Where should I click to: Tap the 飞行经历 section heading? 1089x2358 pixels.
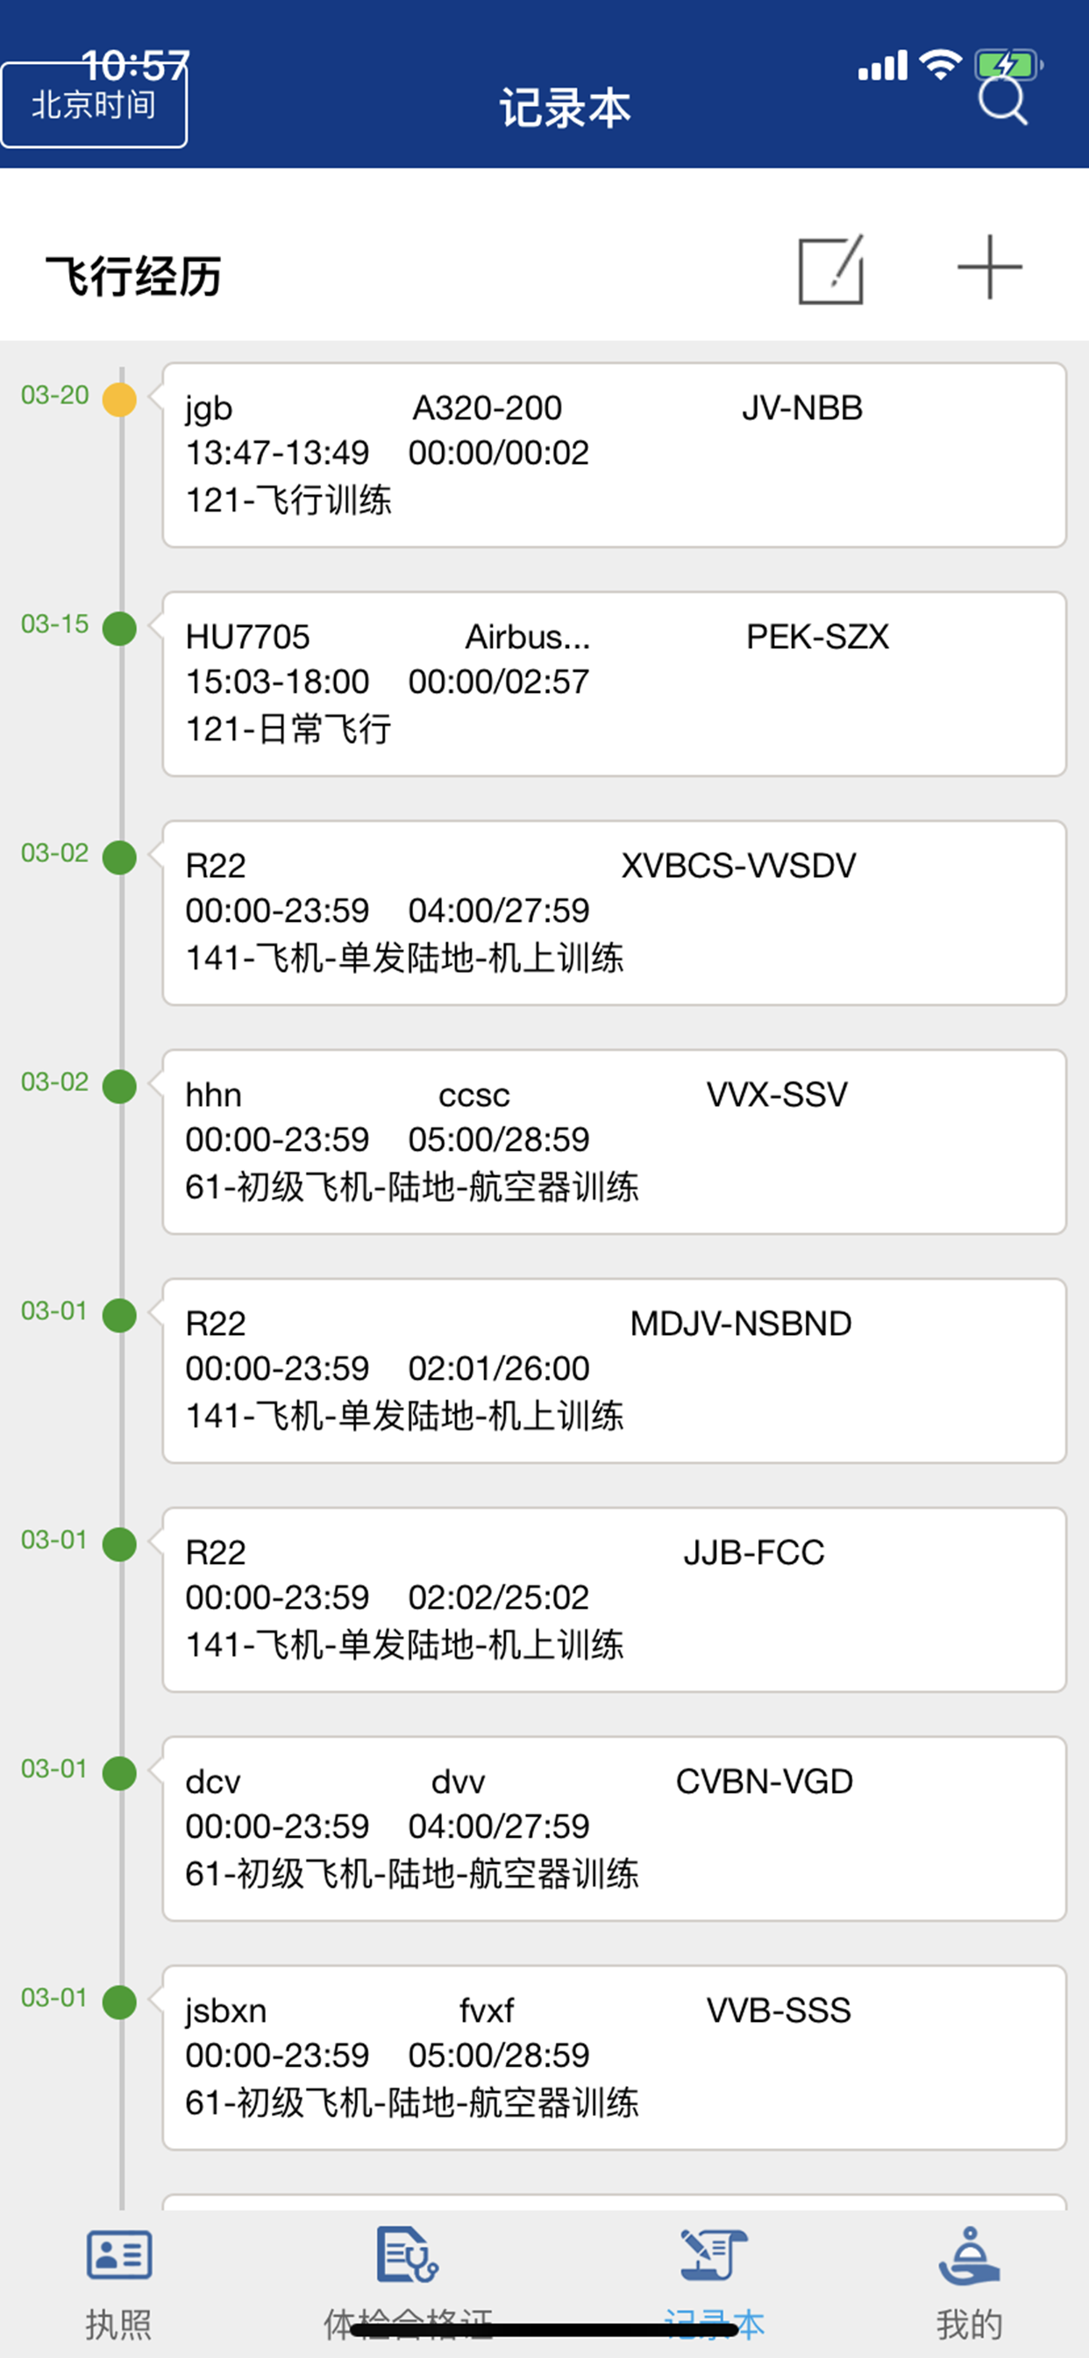133,275
